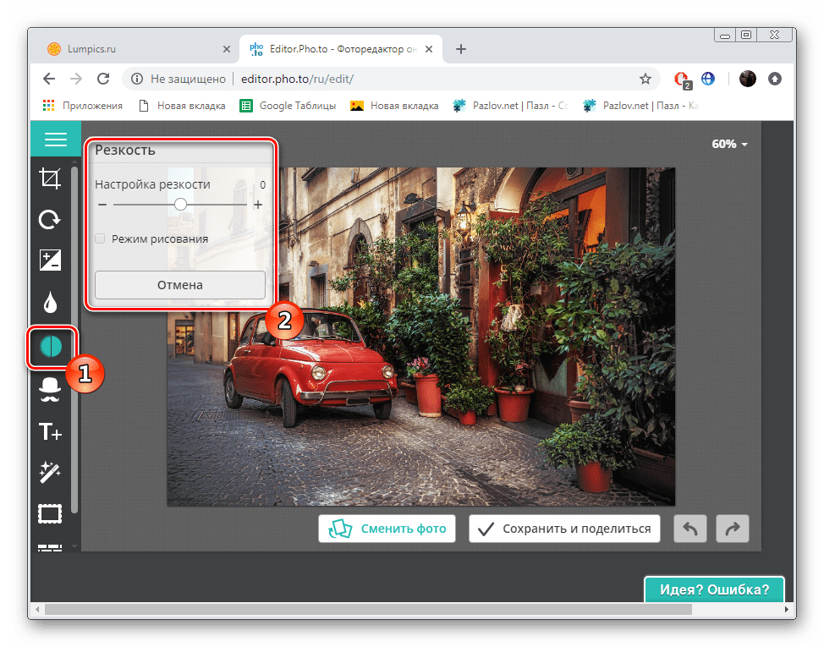
Task: Open the magic wand effects tool
Action: click(50, 472)
